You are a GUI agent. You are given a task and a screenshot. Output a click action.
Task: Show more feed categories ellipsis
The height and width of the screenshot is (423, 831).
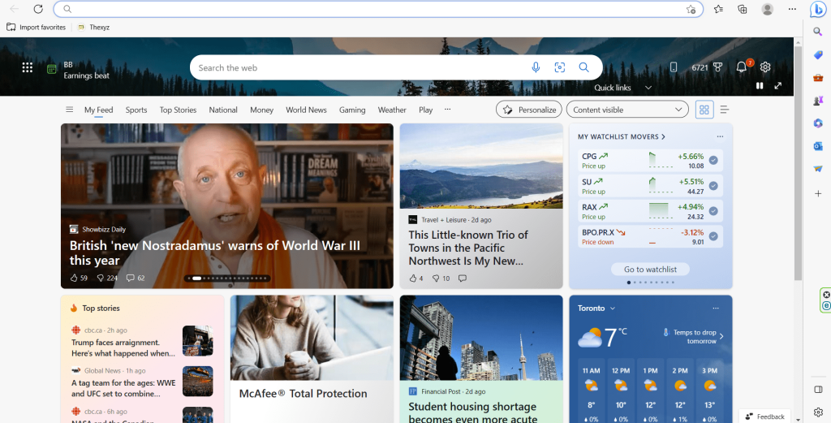point(447,109)
